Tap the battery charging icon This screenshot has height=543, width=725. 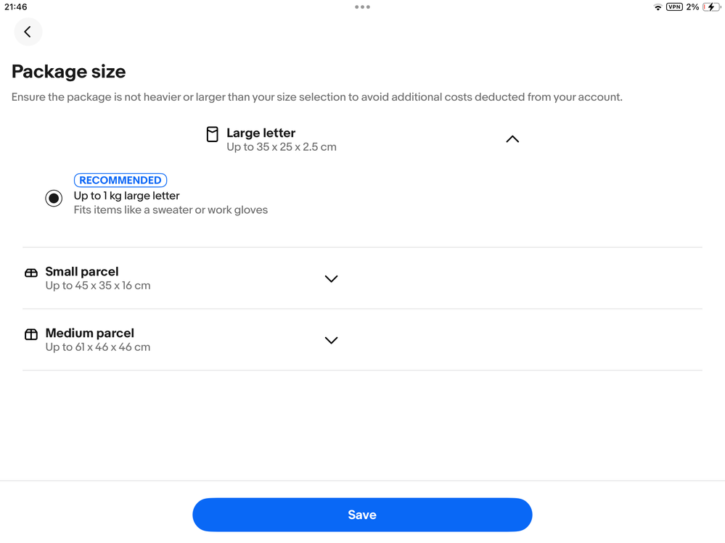pos(710,7)
